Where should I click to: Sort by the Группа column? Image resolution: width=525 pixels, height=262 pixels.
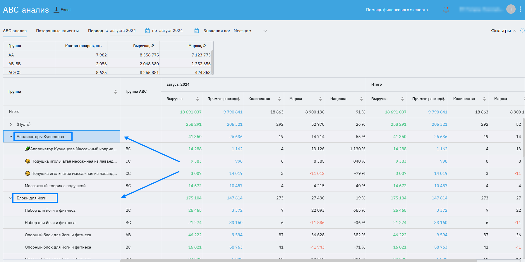click(115, 92)
